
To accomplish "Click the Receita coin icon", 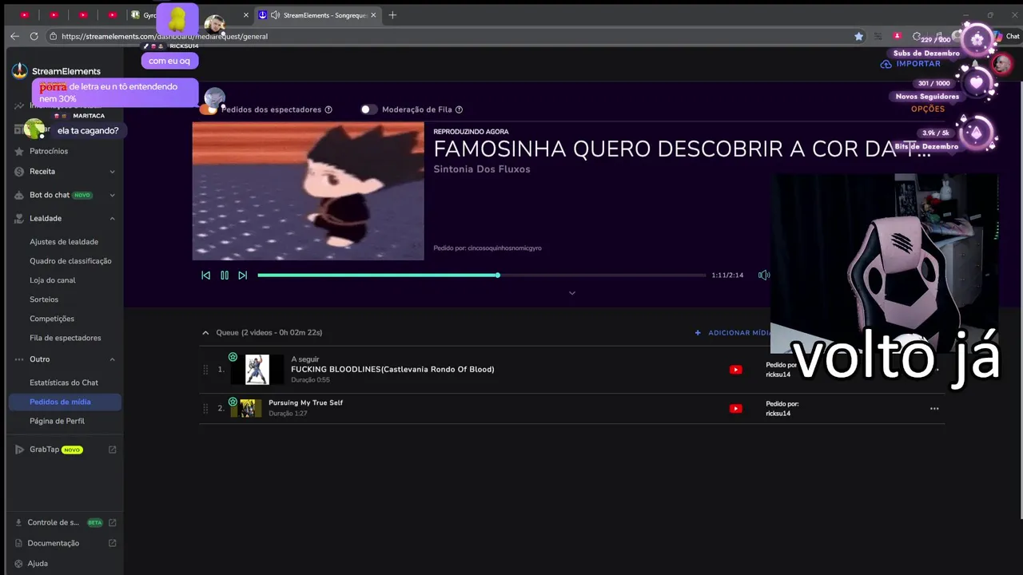I will click(x=19, y=172).
